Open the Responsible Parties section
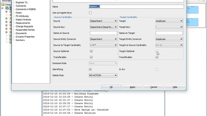207x116 pixels. (x=25, y=30)
